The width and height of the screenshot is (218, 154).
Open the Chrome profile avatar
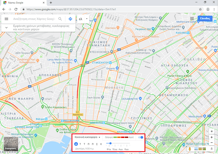pyautogui.click(x=208, y=9)
